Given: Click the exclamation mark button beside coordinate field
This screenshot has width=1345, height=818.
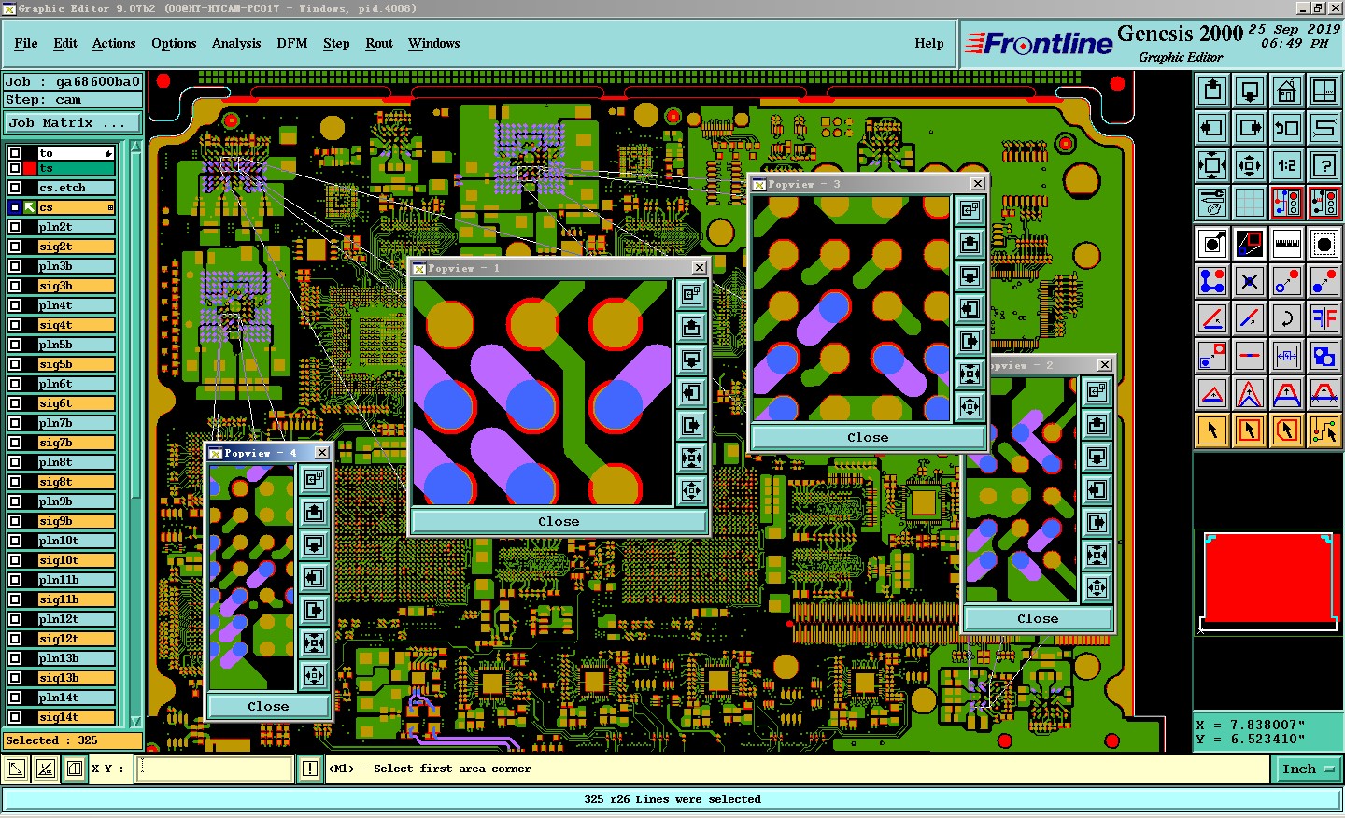Looking at the screenshot, I should (x=310, y=769).
